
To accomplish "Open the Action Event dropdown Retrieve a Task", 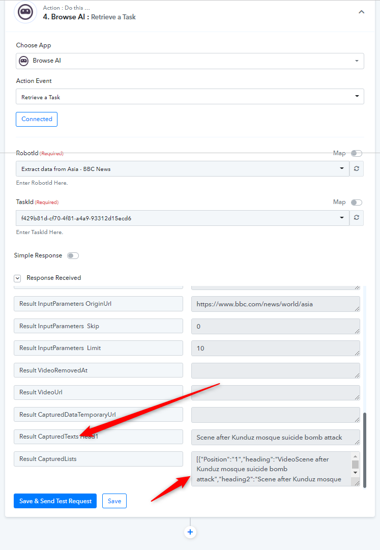I will (190, 97).
